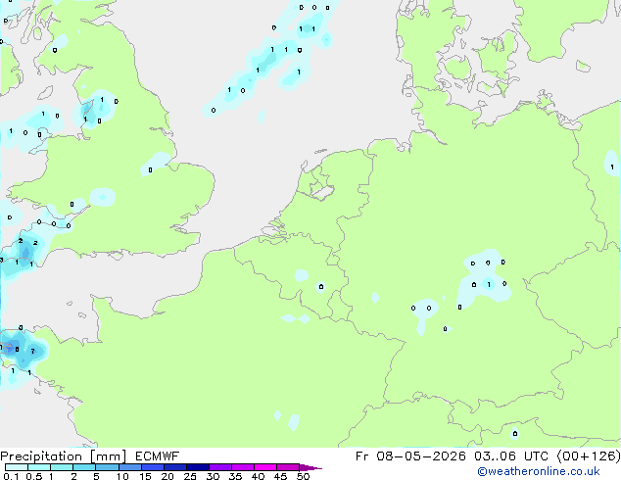Pick the 10–15 mm legend swatch
This screenshot has width=621, height=480.
(x=129, y=467)
